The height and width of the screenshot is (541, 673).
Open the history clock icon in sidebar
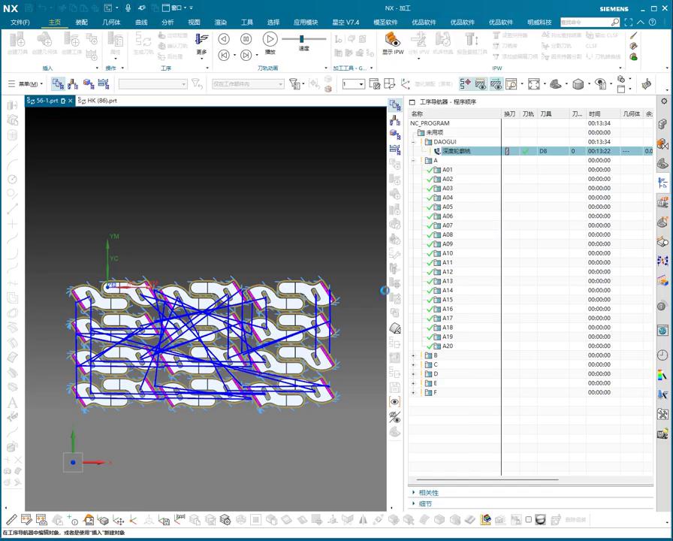pyautogui.click(x=662, y=355)
